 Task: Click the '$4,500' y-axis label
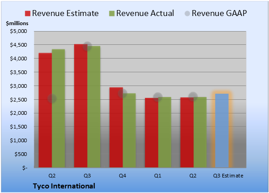pyautogui.click(x=18, y=45)
